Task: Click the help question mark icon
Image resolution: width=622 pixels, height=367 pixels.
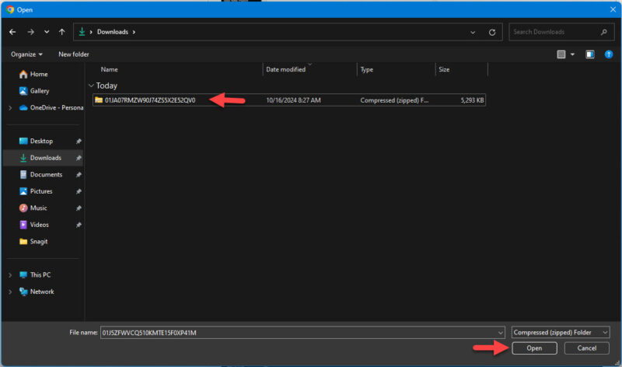Action: point(607,54)
